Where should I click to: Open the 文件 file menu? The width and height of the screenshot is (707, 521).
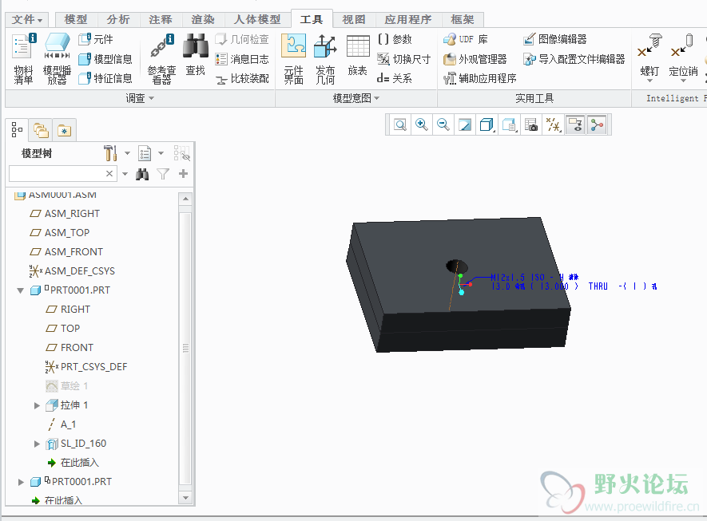point(26,19)
